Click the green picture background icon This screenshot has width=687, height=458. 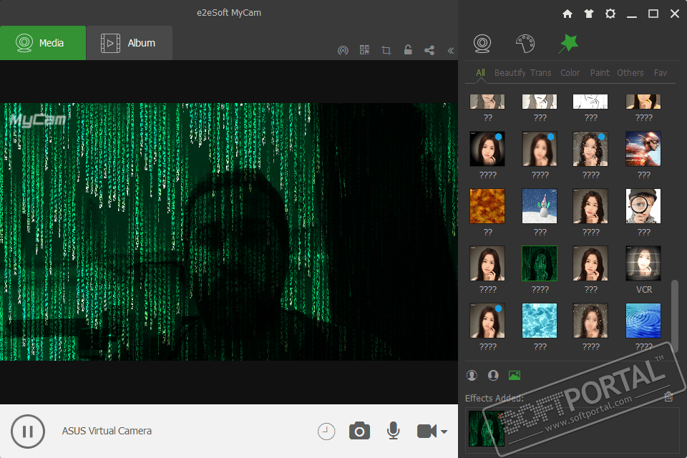515,375
